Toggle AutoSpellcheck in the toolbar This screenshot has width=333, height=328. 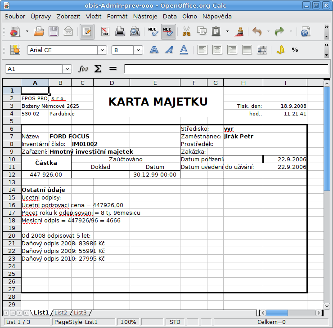[x=168, y=32]
